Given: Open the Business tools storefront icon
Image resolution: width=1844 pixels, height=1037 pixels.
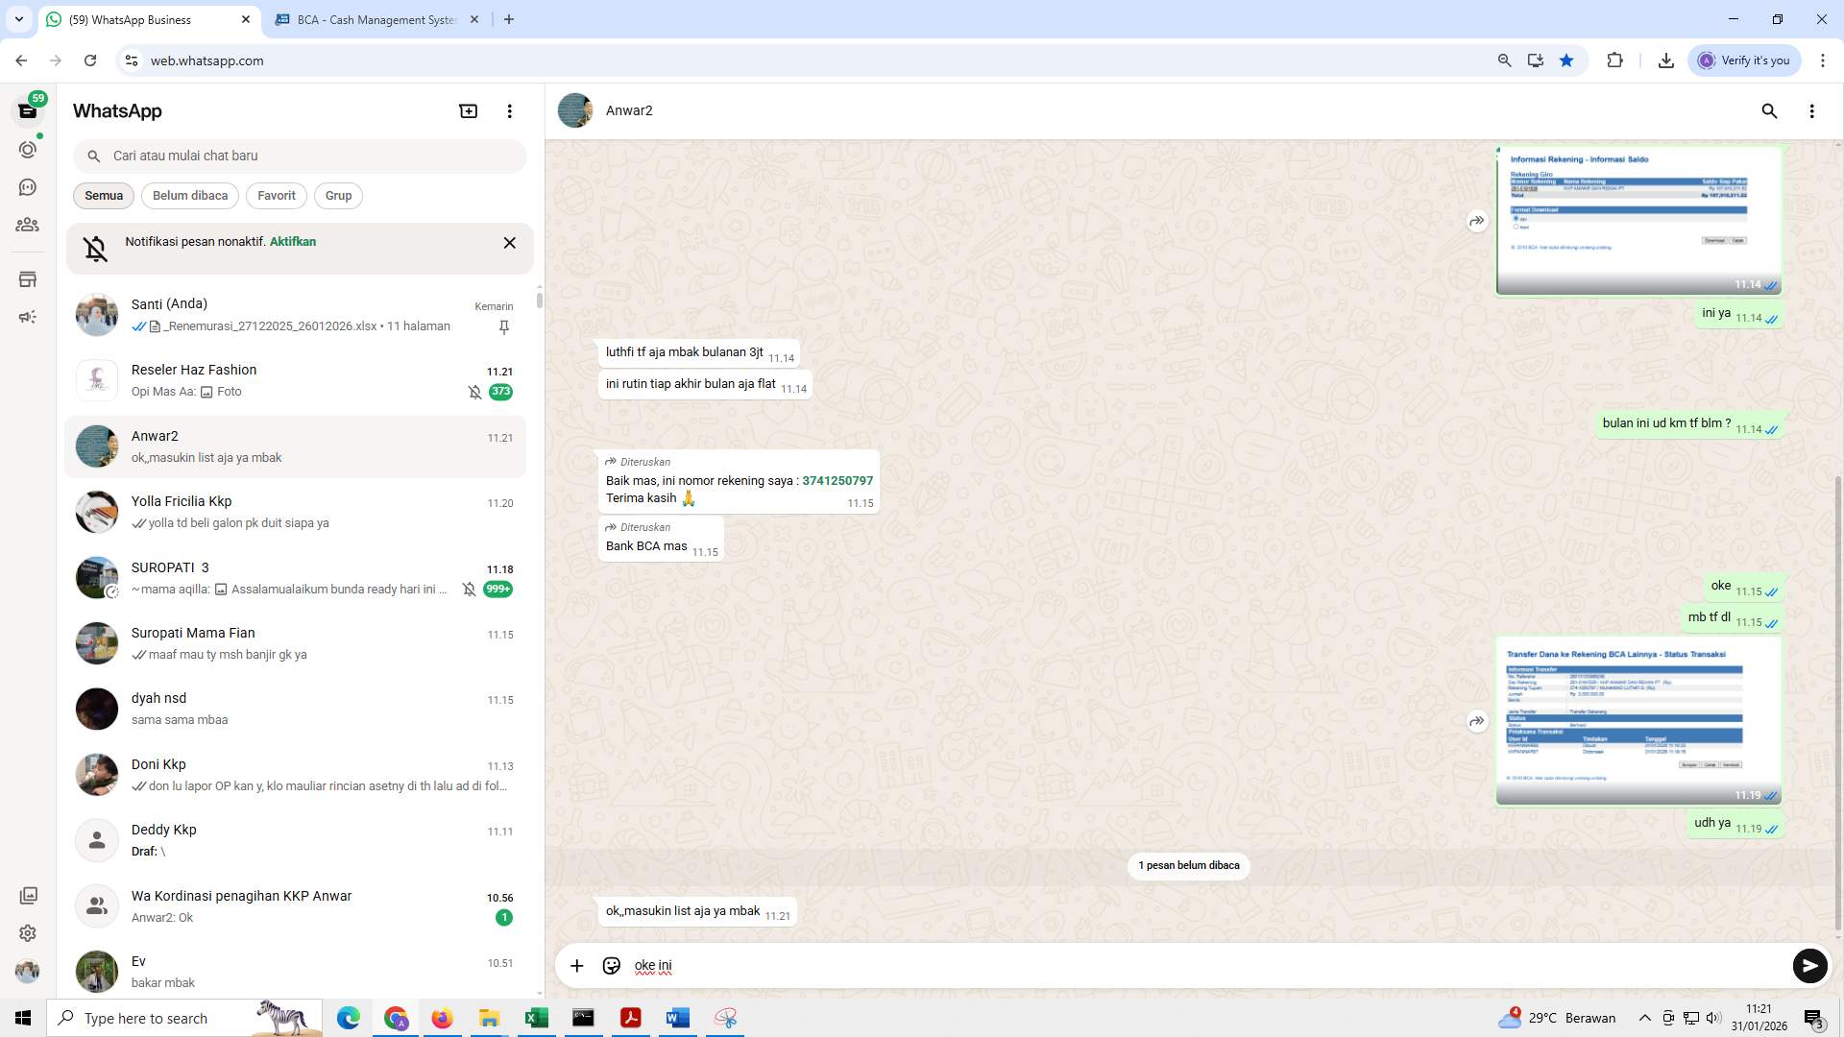Looking at the screenshot, I should (x=28, y=279).
